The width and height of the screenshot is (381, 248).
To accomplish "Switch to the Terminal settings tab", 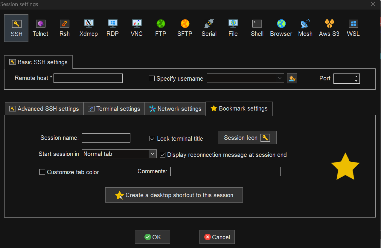I will click(x=114, y=108).
